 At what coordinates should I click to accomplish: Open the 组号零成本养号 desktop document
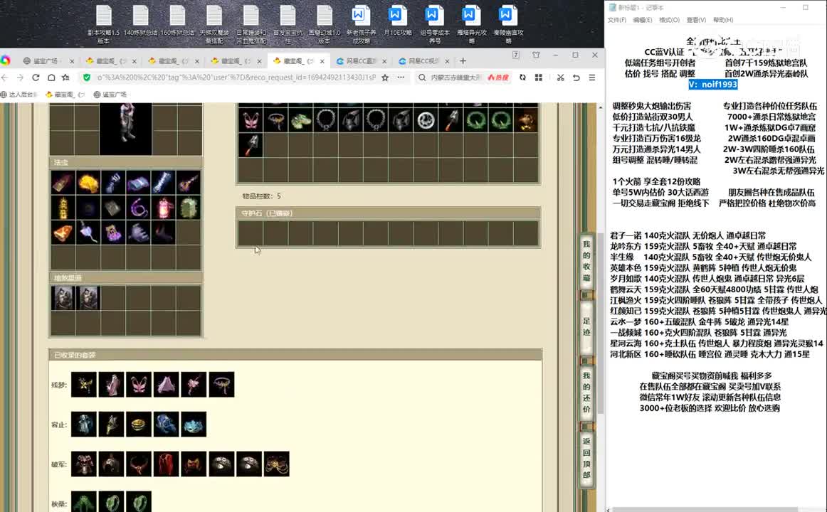[435, 24]
